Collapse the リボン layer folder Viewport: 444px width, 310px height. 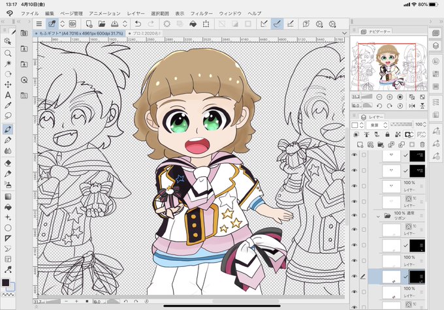coord(378,217)
